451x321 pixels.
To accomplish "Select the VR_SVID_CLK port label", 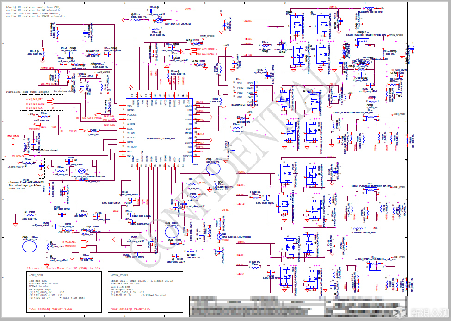I will 35,108.
